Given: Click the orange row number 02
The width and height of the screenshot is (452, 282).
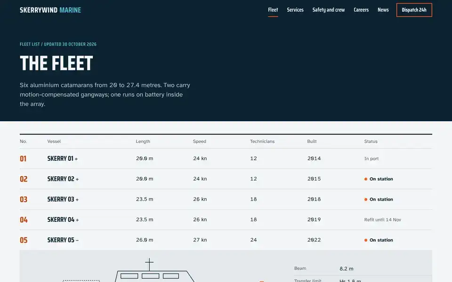Looking at the screenshot, I should [24, 179].
